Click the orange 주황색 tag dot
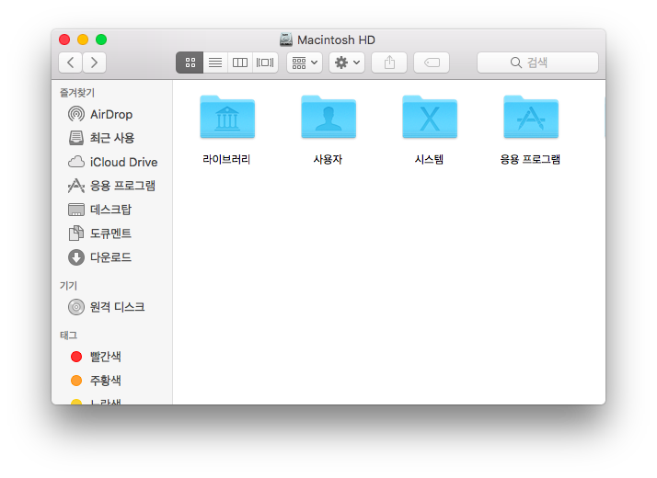 (76, 381)
